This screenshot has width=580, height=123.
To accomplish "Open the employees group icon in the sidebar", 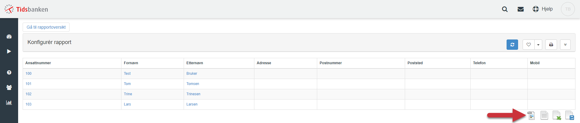I will [x=9, y=87].
